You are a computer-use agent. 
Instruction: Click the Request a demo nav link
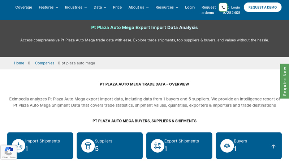[x=208, y=10]
